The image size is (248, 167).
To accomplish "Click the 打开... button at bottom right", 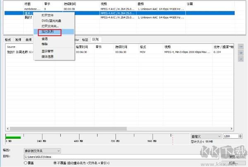I will point(233,163).
